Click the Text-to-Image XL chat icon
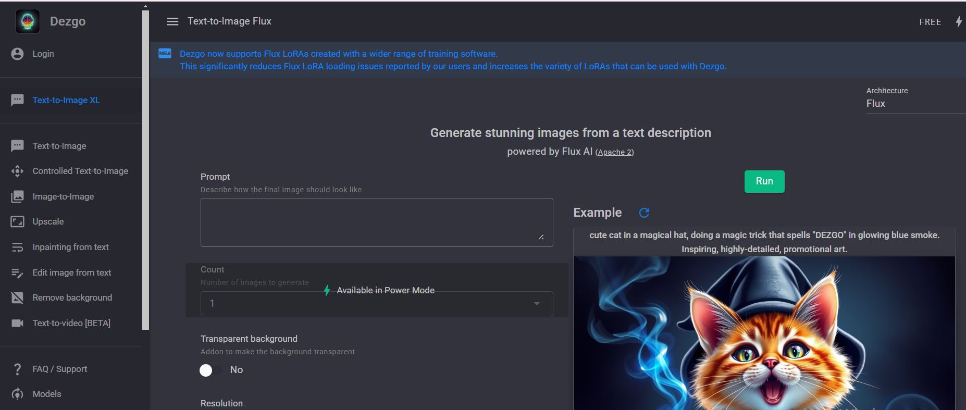 click(17, 100)
